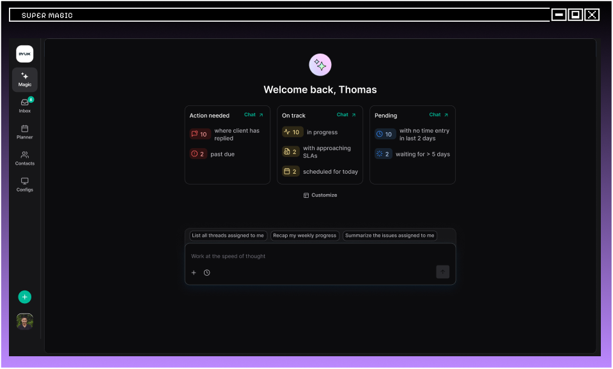Open the Inbox in the sidebar
Image resolution: width=613 pixels, height=369 pixels.
[x=25, y=105]
